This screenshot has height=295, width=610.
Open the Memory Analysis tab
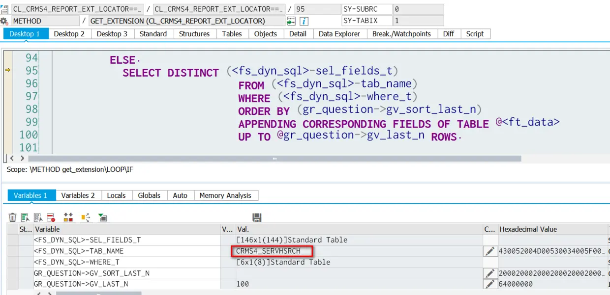[x=225, y=195]
